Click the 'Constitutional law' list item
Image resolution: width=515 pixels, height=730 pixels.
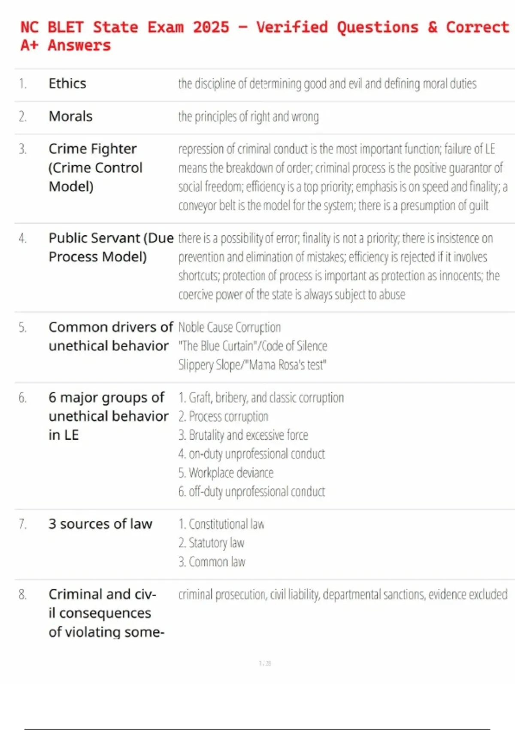point(221,524)
